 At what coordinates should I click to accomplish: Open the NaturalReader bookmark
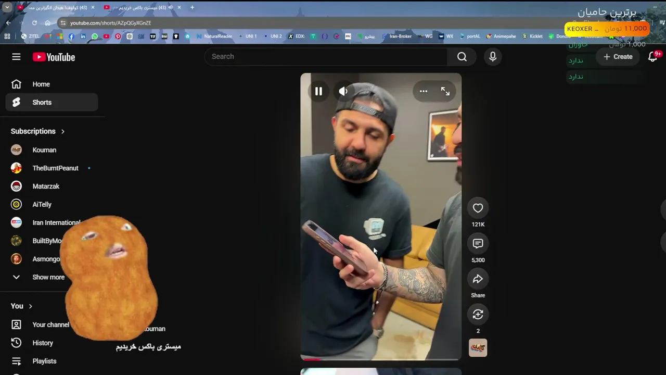coord(214,36)
